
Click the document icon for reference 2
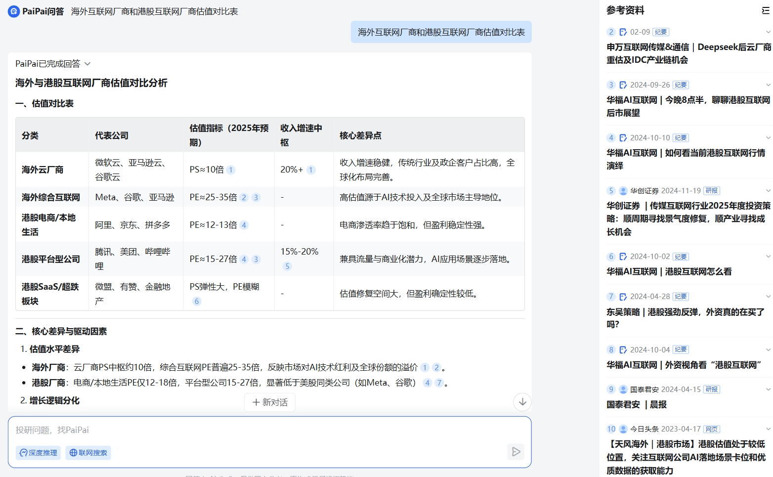click(623, 32)
